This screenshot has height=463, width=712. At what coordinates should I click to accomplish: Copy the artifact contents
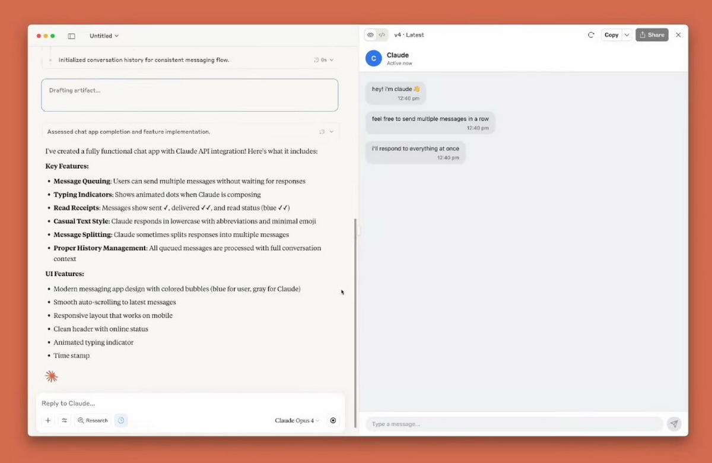tap(611, 35)
